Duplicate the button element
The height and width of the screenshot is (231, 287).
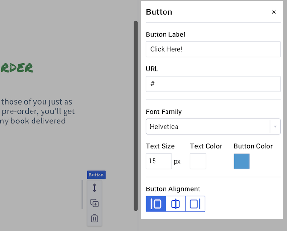[x=94, y=203]
